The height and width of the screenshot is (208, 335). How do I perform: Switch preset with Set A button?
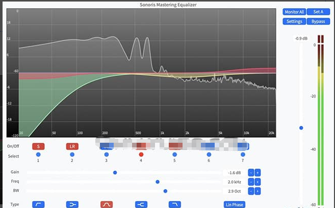(318, 12)
